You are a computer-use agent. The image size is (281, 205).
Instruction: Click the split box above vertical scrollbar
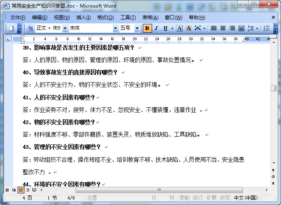tap(274, 37)
